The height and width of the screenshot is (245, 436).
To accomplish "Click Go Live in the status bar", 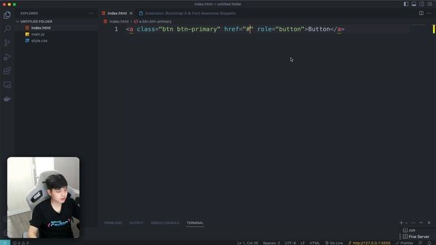I will [x=334, y=243].
